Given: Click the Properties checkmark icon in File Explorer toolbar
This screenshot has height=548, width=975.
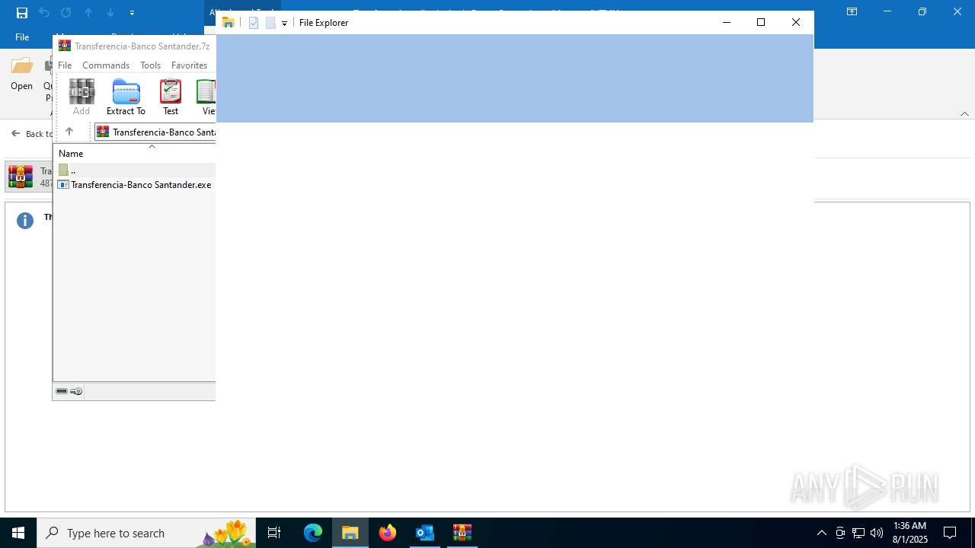Looking at the screenshot, I should tap(254, 23).
